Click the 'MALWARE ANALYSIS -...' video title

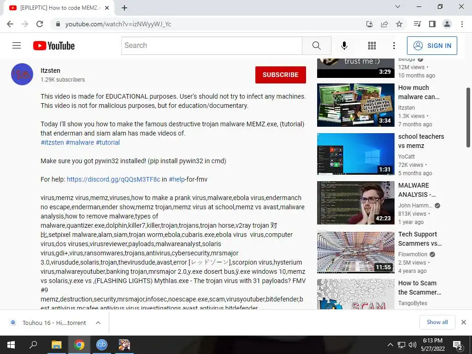(x=417, y=190)
